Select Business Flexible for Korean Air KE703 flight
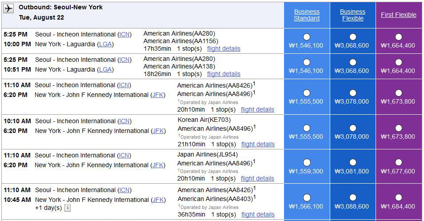 (x=352, y=128)
